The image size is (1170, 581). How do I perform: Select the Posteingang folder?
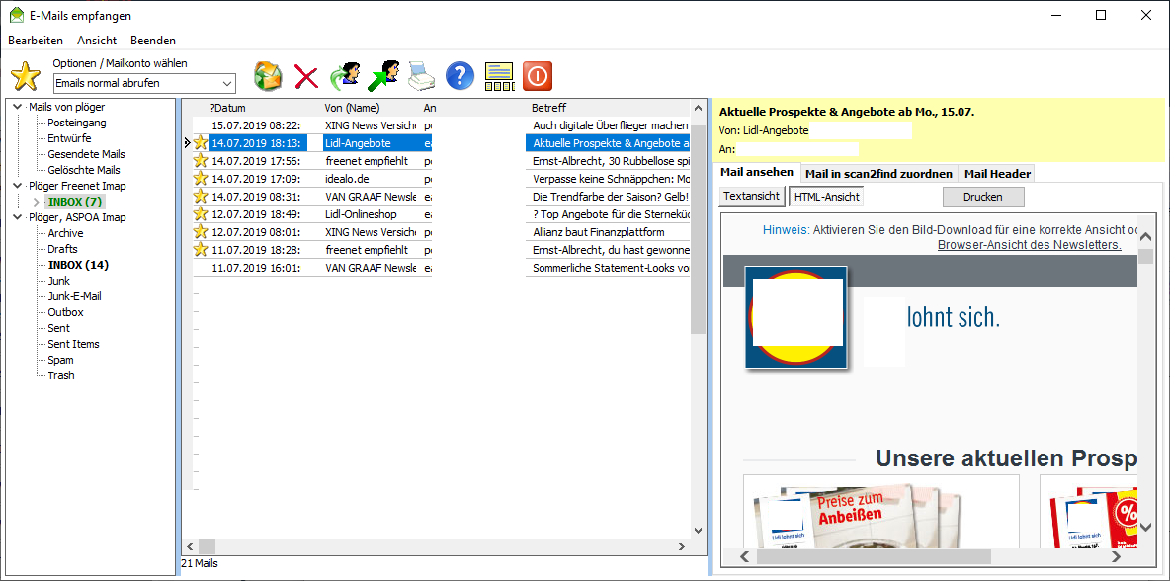[77, 123]
